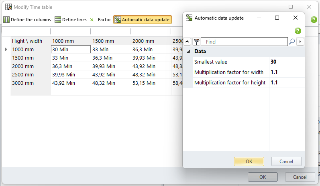Click the filter funnel icon
The width and height of the screenshot is (320, 186).
[196, 42]
